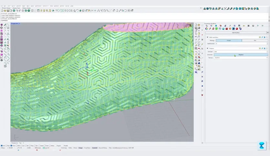Toggle Osnap in status bar
The height and width of the screenshot is (156, 270).
(x=81, y=148)
